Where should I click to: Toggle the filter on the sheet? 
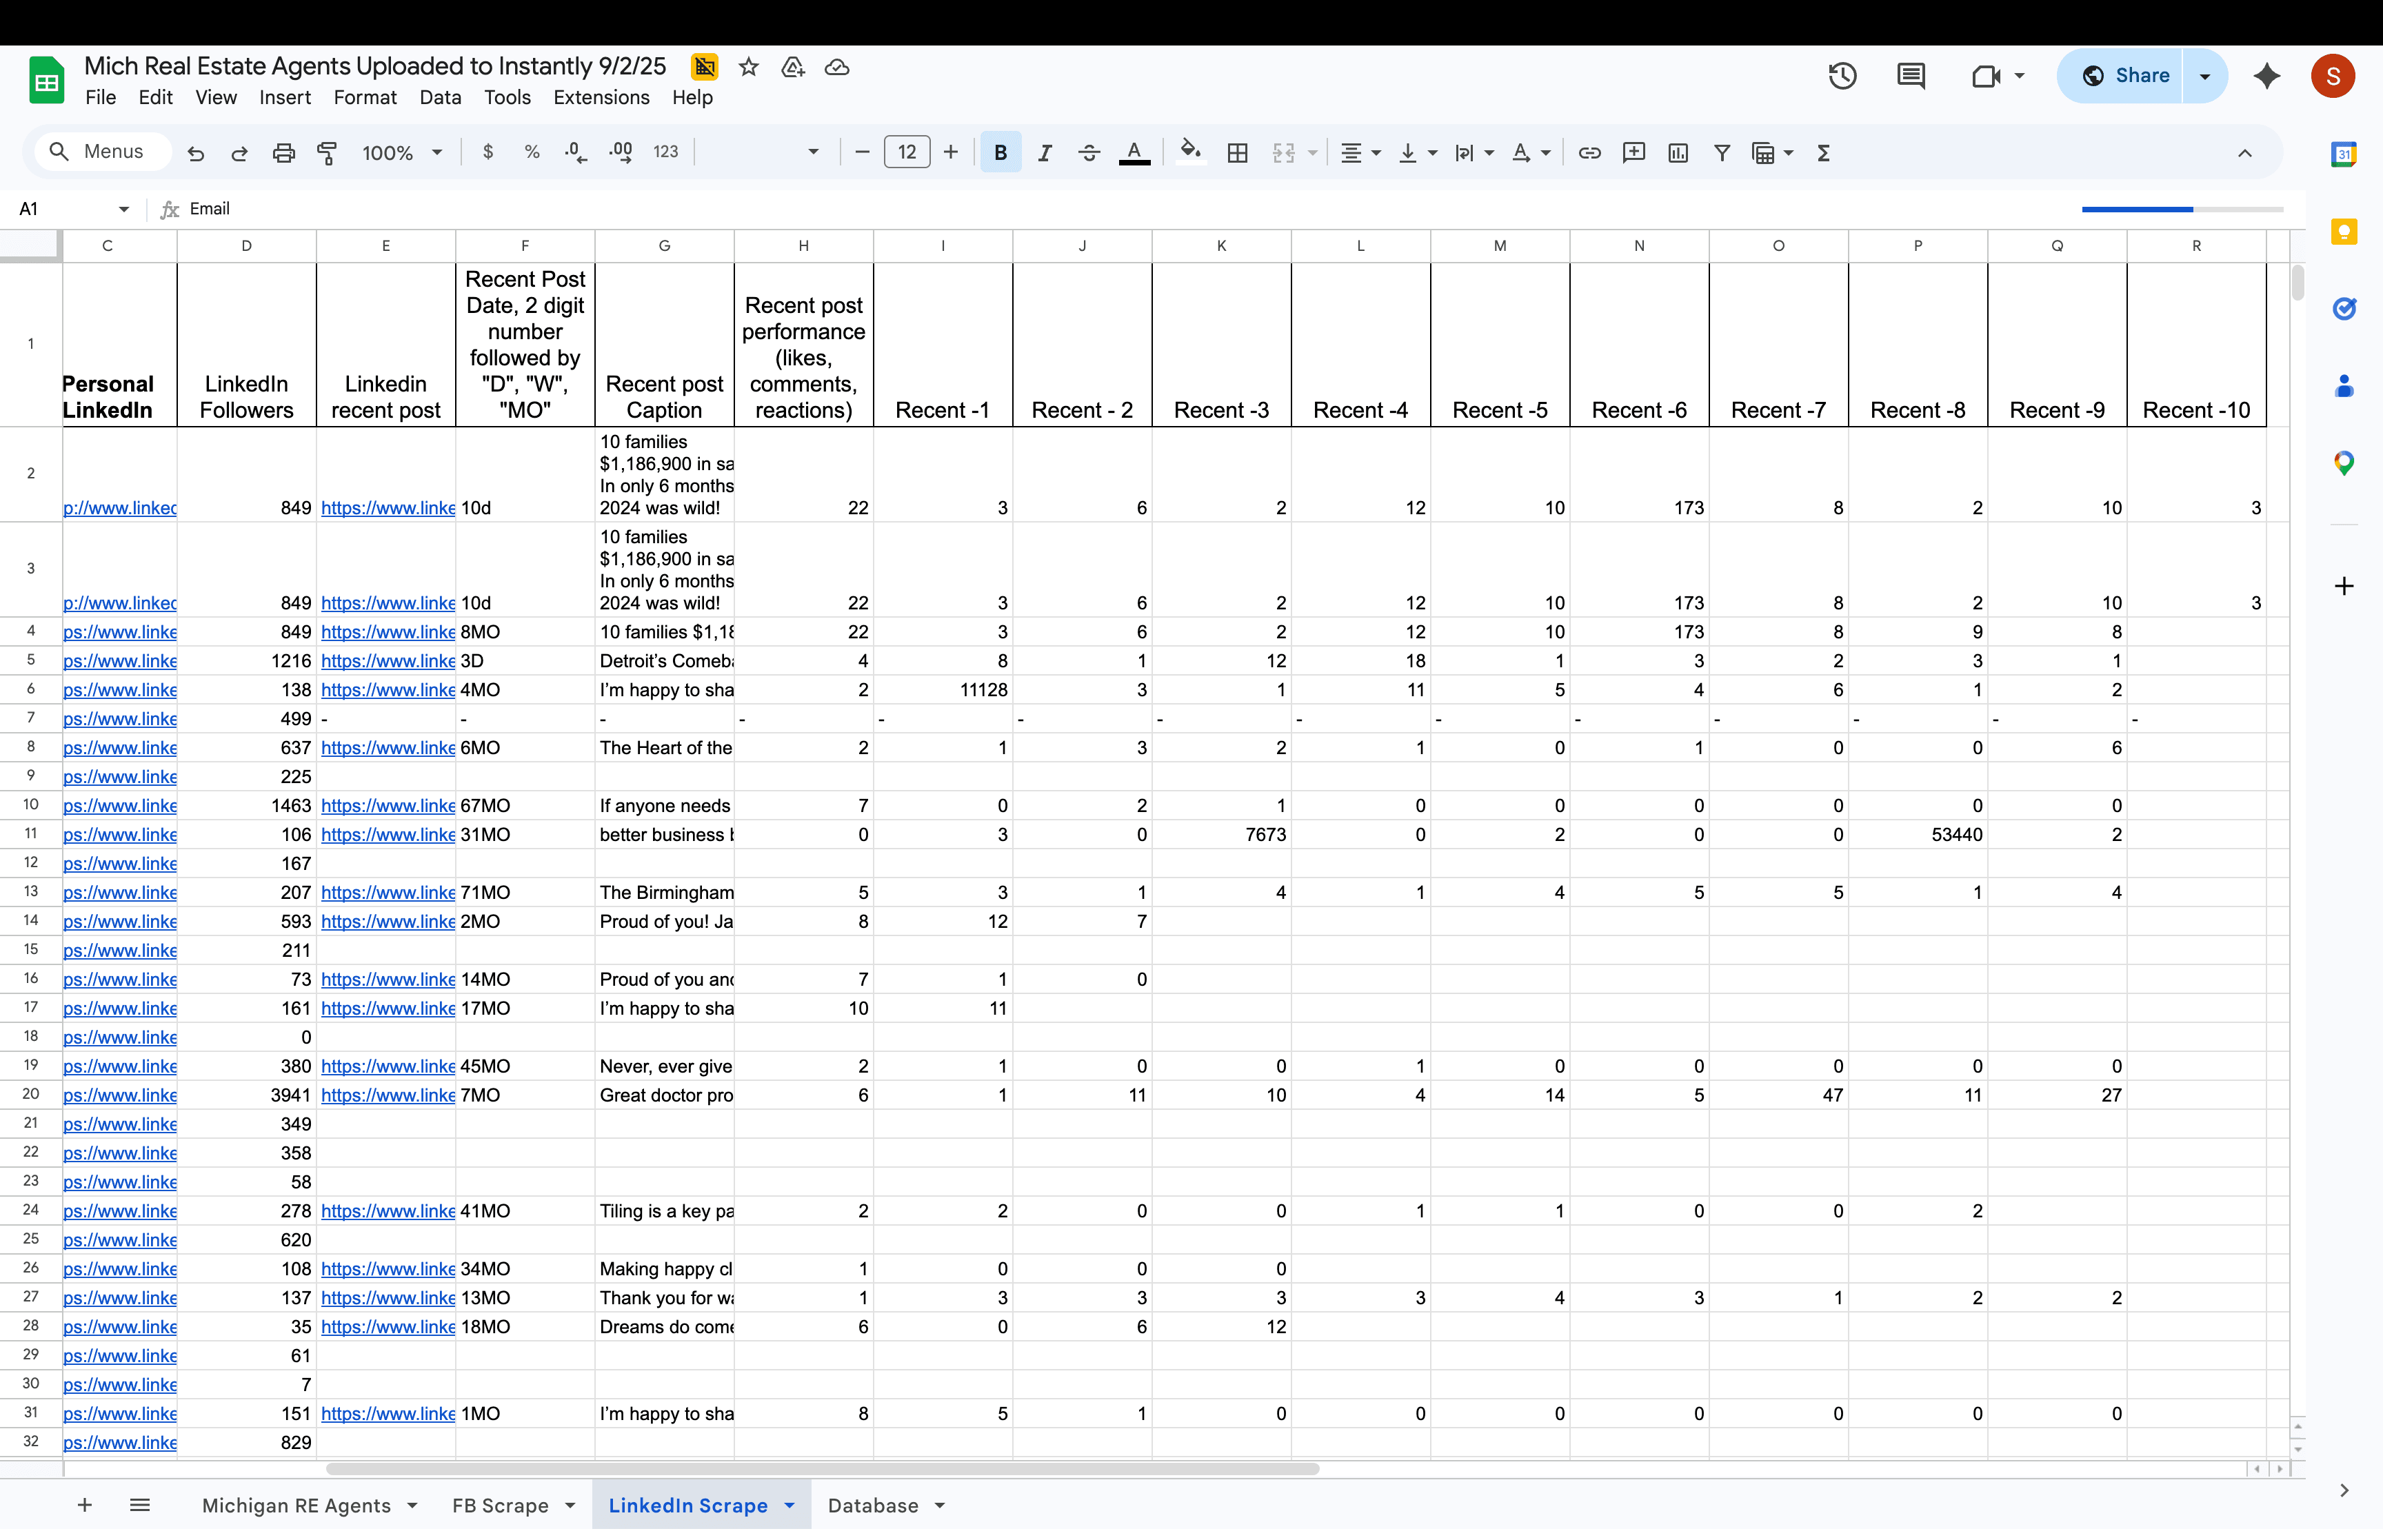tap(1722, 152)
